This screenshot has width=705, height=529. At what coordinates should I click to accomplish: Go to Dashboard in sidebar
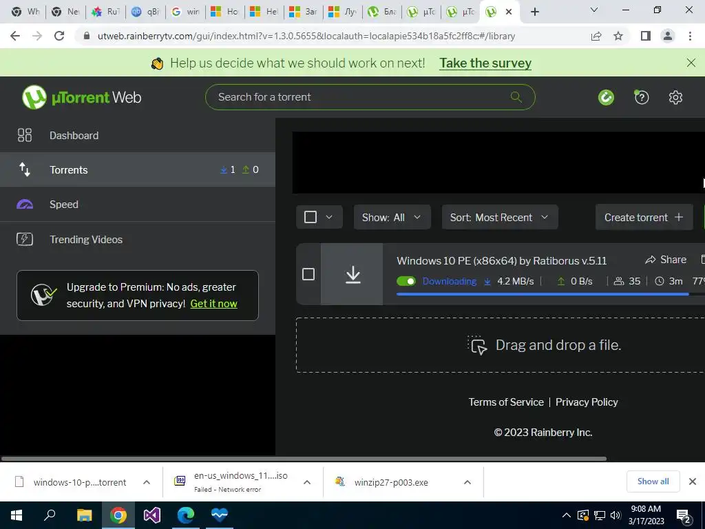pos(138,136)
